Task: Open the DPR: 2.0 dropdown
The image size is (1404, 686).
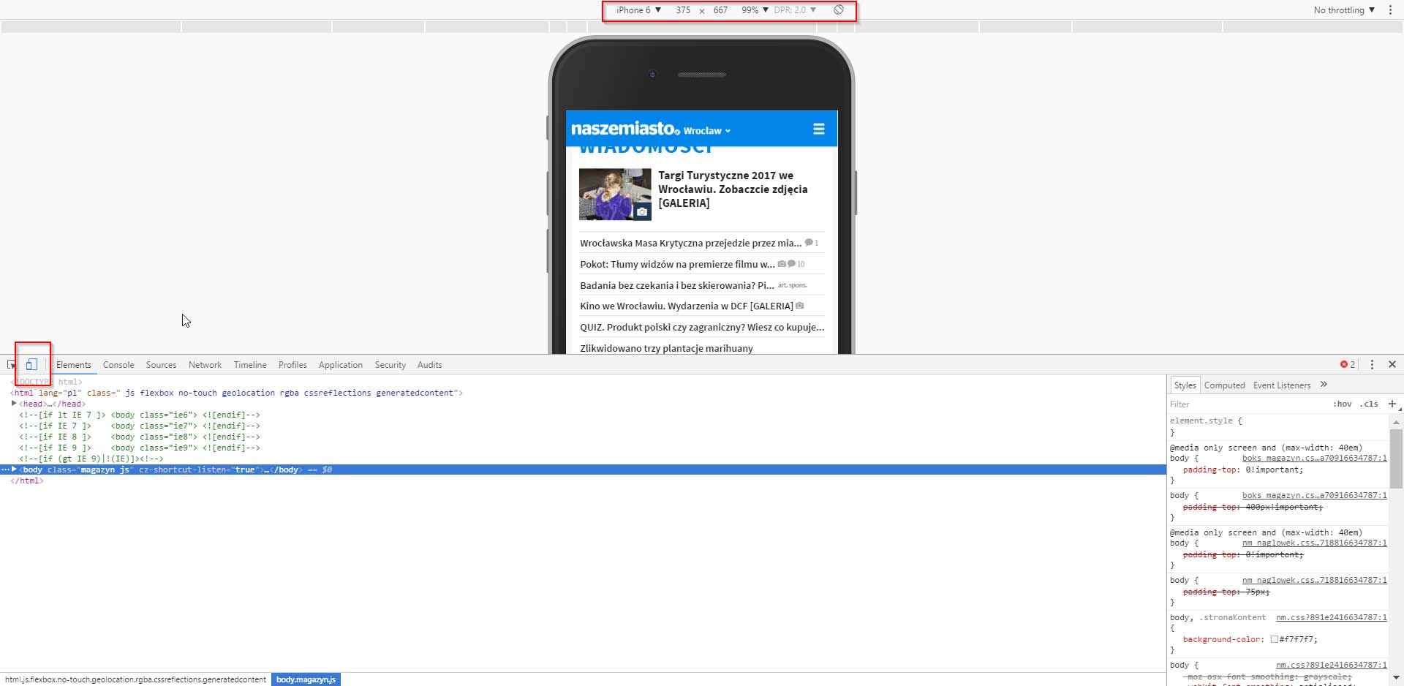Action: (795, 10)
